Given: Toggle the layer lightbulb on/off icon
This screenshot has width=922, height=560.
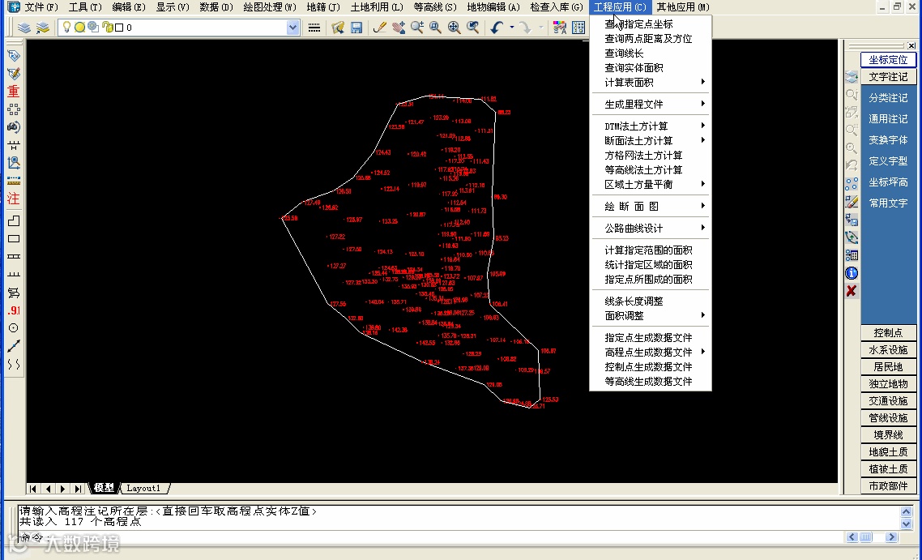Looking at the screenshot, I should click(66, 27).
